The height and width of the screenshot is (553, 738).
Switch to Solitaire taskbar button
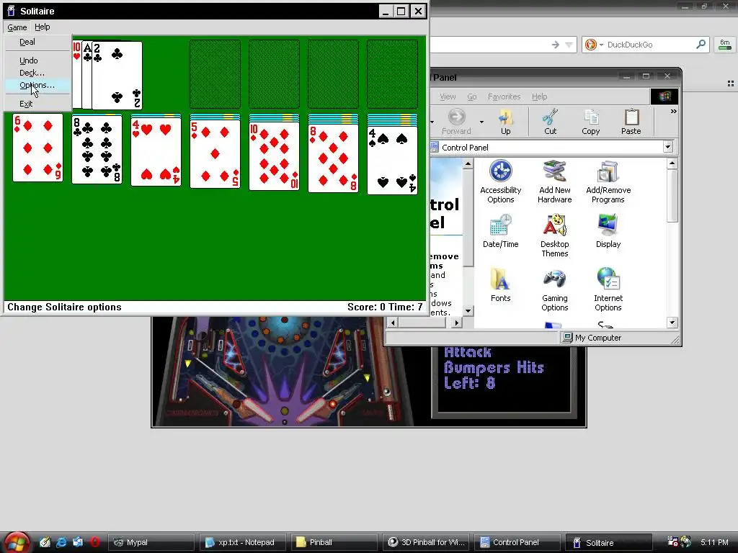click(608, 542)
